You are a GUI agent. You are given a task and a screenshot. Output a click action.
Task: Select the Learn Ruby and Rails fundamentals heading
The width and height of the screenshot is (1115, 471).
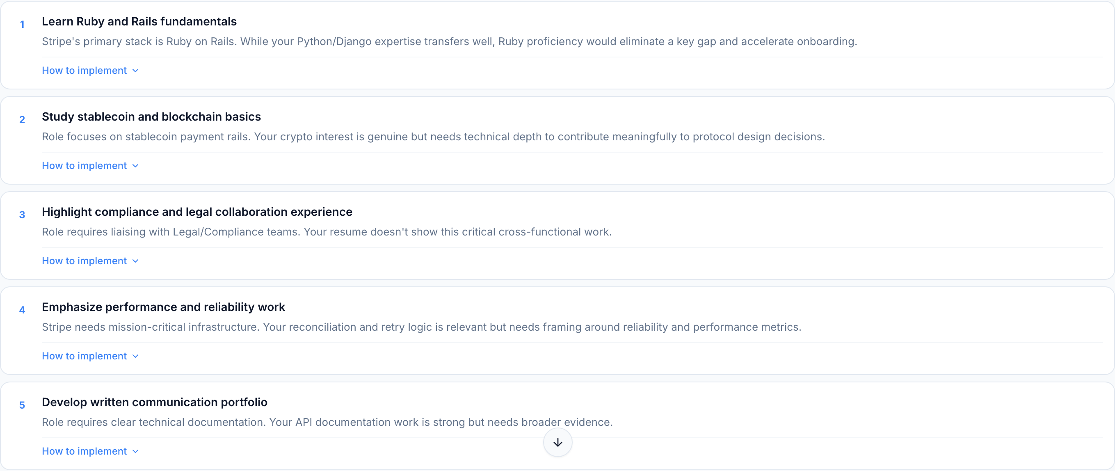click(139, 22)
